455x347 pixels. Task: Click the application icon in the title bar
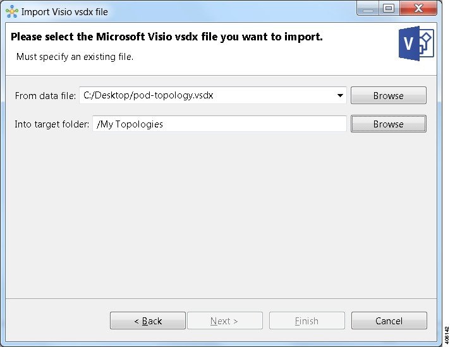(x=11, y=11)
